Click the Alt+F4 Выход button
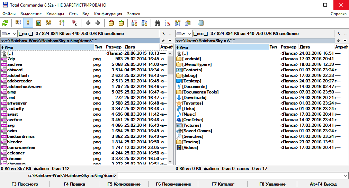 point(323,184)
